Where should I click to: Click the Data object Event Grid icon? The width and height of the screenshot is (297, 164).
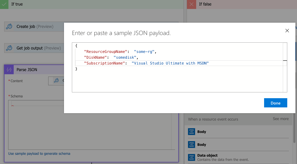(x=192, y=157)
